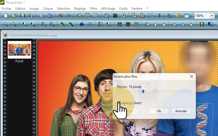Click the Save As icon

click(x=31, y=16)
